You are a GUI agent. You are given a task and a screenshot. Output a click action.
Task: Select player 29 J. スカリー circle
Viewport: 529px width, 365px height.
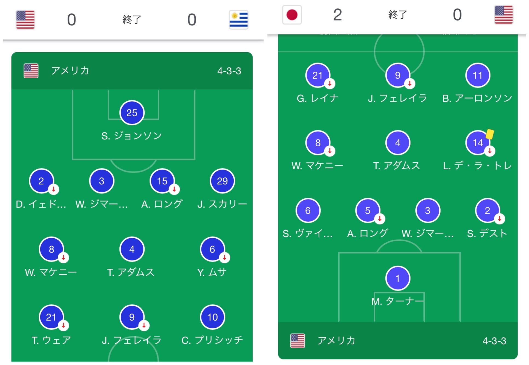pos(222,181)
